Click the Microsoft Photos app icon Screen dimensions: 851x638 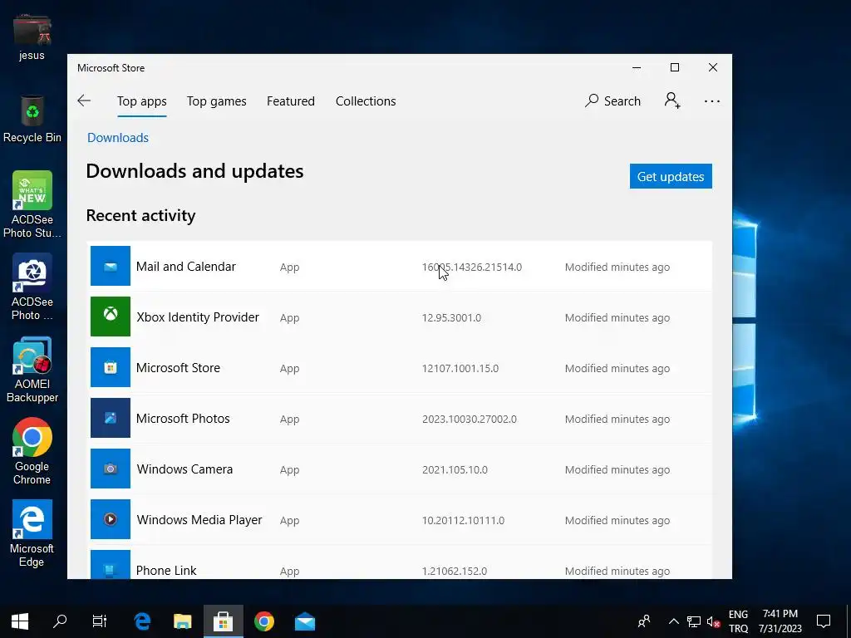(111, 418)
